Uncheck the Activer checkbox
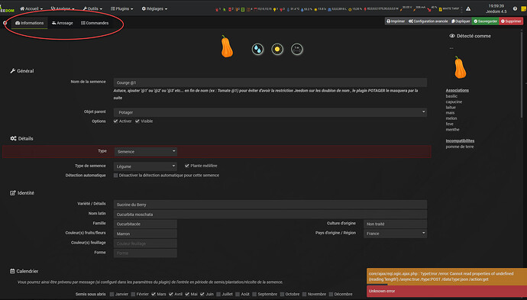The image size is (527, 300). point(115,121)
